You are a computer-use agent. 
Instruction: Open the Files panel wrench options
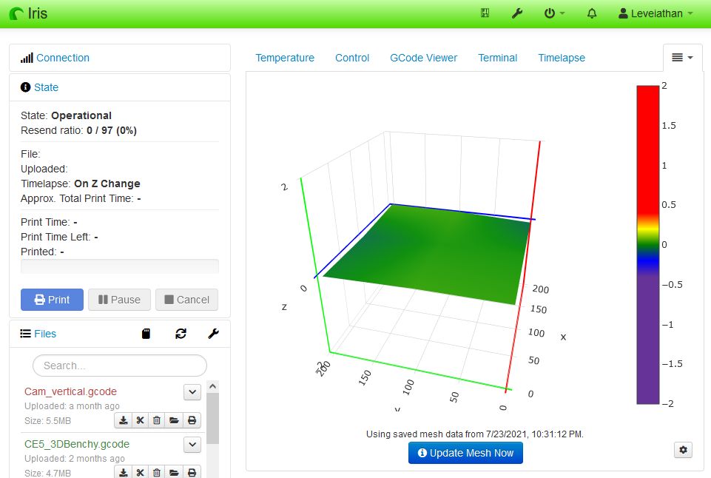click(x=213, y=334)
